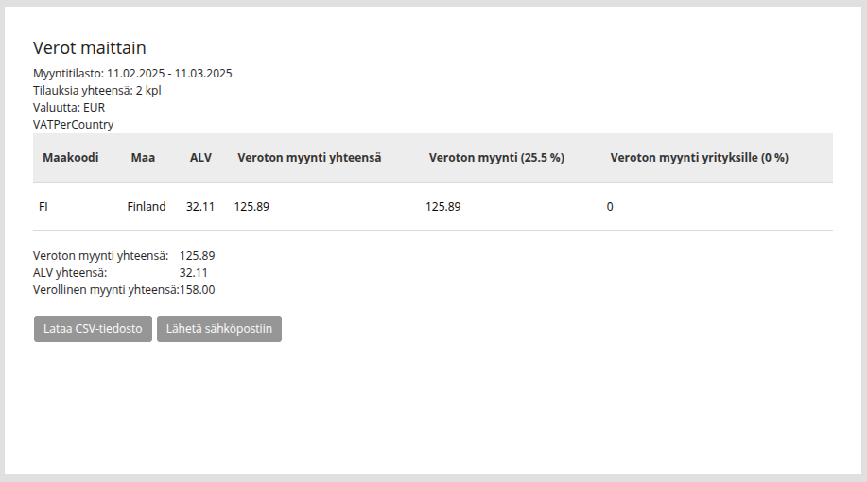Click the 32.11 ALV cell in table
The width and height of the screenshot is (867, 482).
(x=200, y=207)
